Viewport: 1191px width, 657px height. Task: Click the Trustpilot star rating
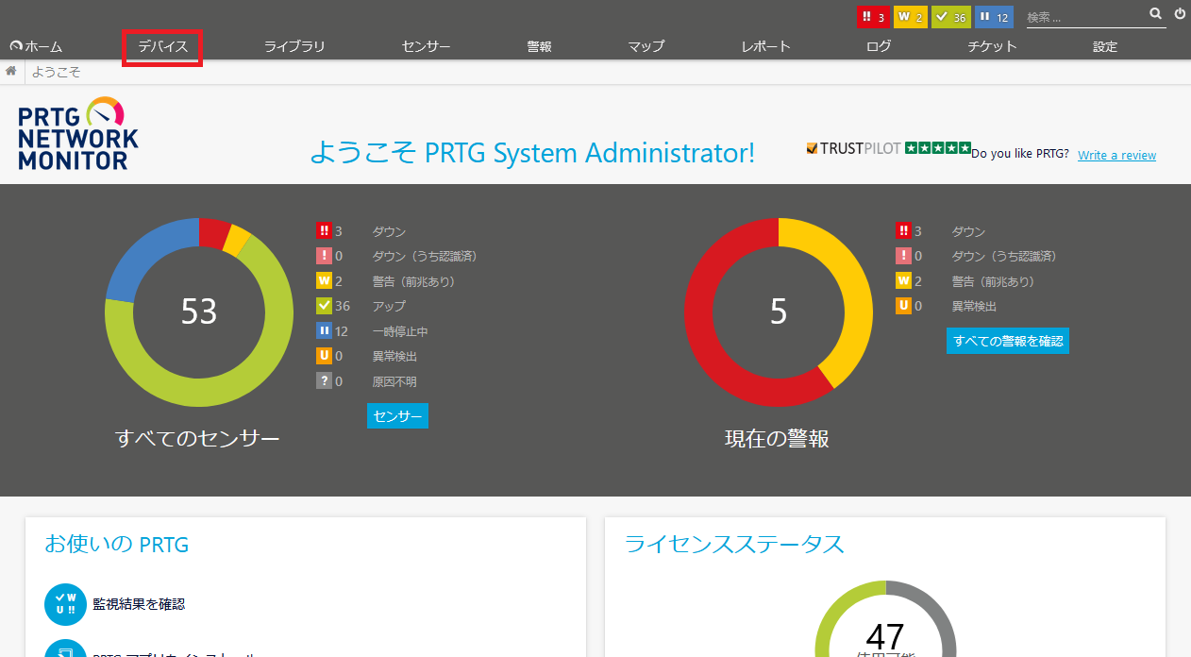pos(937,148)
